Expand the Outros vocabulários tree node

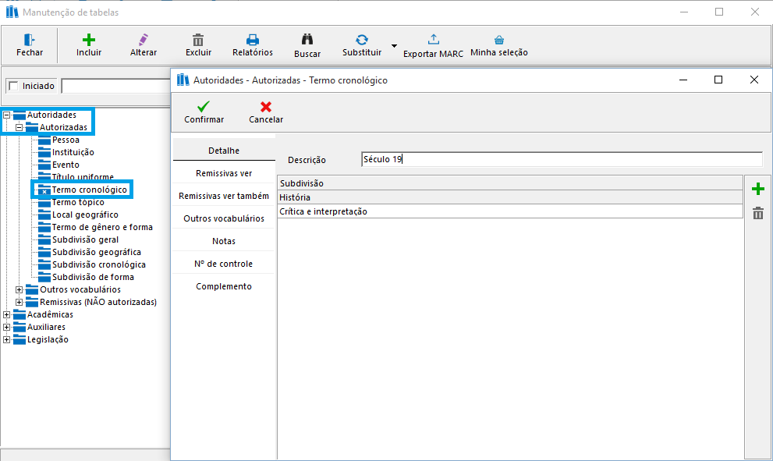20,289
